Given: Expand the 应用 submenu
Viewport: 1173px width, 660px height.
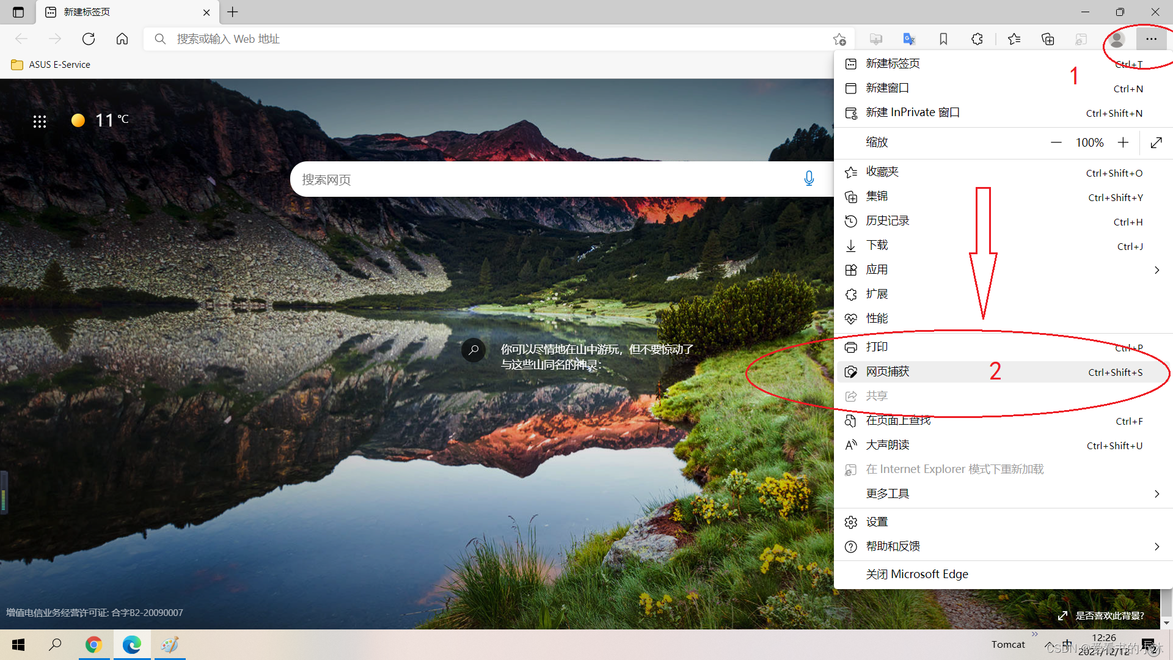Looking at the screenshot, I should 1002,270.
